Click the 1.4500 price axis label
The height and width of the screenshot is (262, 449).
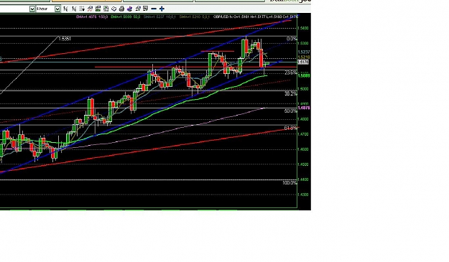pyautogui.click(x=303, y=164)
